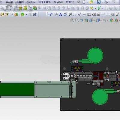Image resolution: width=120 pixels, height=120 pixels.
Task: Select the Datum Feature tool
Action: [x=94, y=15]
